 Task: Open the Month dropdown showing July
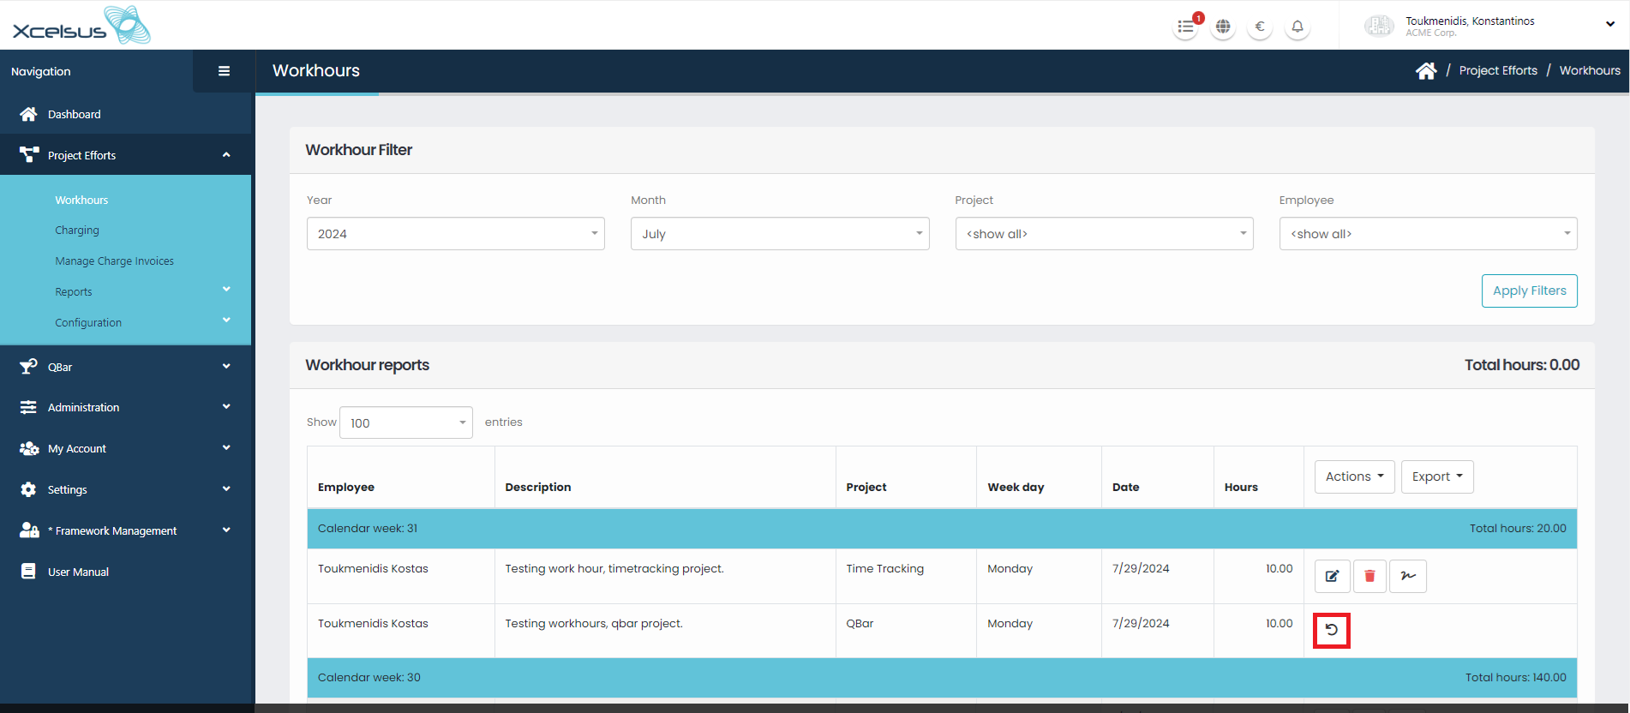pos(779,234)
